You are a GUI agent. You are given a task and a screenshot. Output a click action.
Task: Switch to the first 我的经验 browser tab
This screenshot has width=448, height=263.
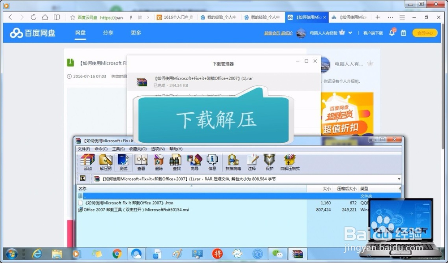[219, 17]
